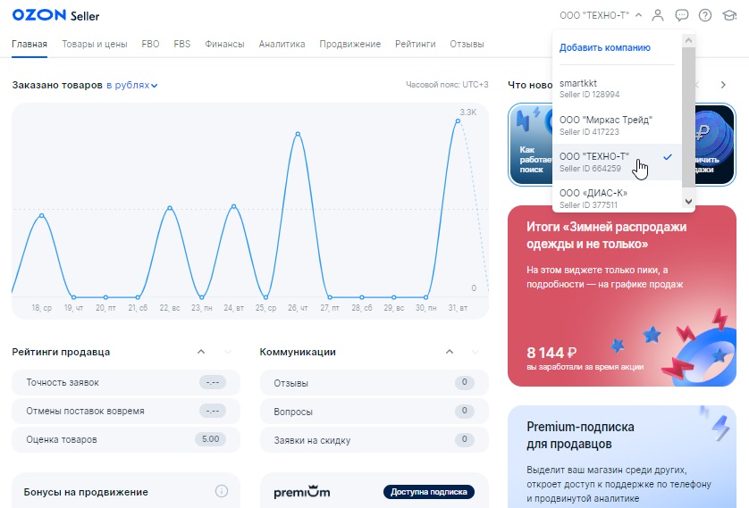
Task: Open the FBS tab
Action: coord(182,45)
